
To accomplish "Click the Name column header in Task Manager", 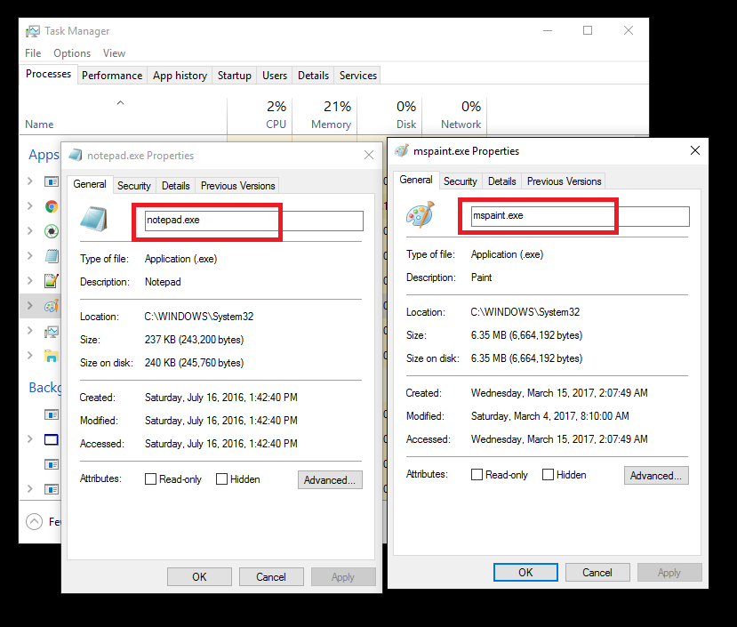I will [124, 116].
